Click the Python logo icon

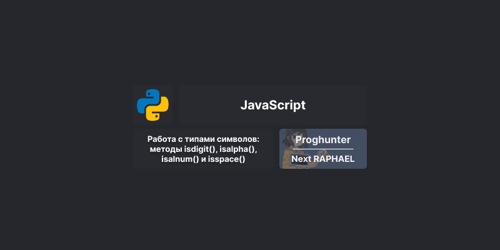(152, 105)
